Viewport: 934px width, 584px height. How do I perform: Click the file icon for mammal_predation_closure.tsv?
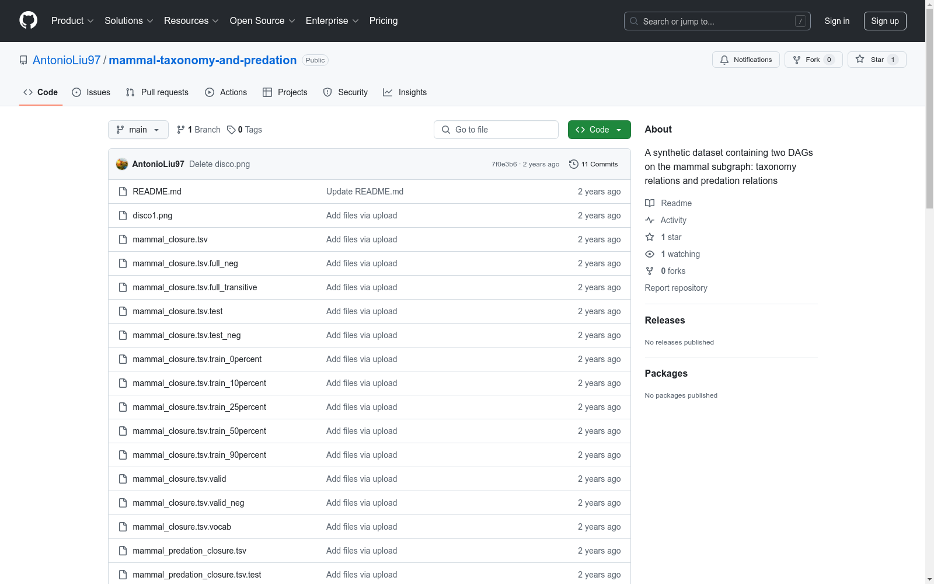click(x=123, y=551)
